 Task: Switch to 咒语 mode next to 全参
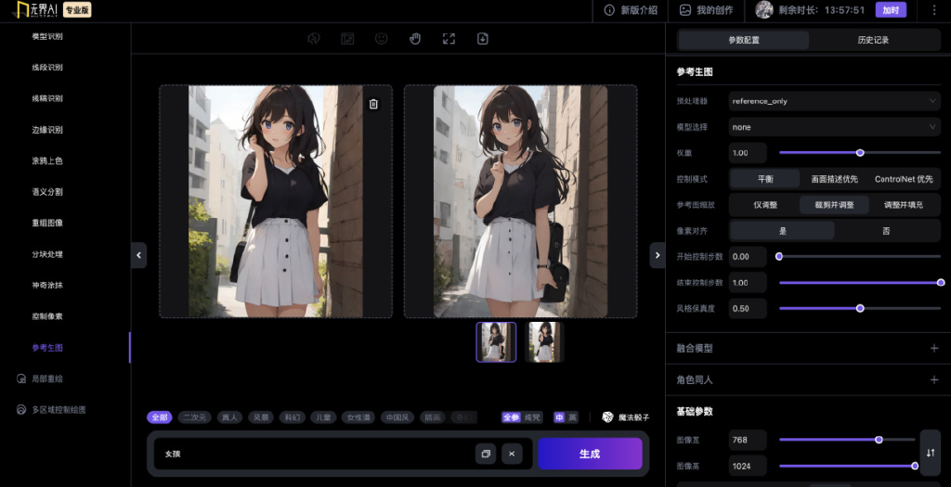pos(532,417)
